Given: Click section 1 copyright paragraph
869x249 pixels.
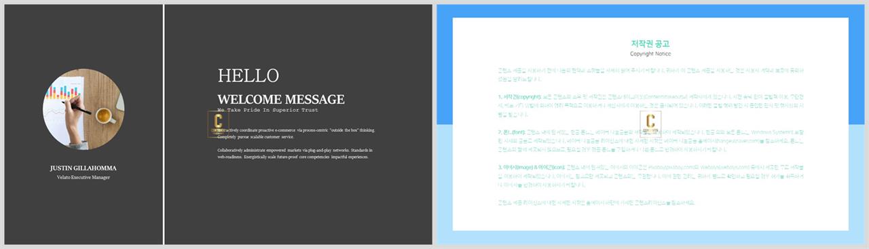Looking at the screenshot, I should coord(650,106).
